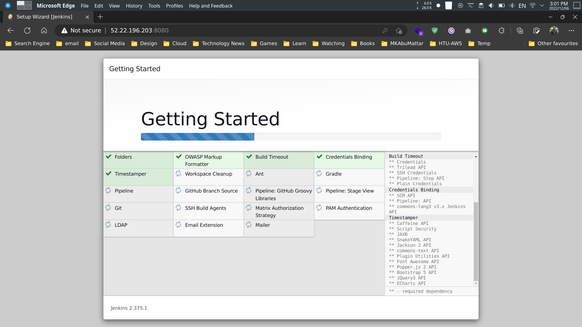
Task: Open the Collections icon in toolbar
Action: click(x=520, y=31)
